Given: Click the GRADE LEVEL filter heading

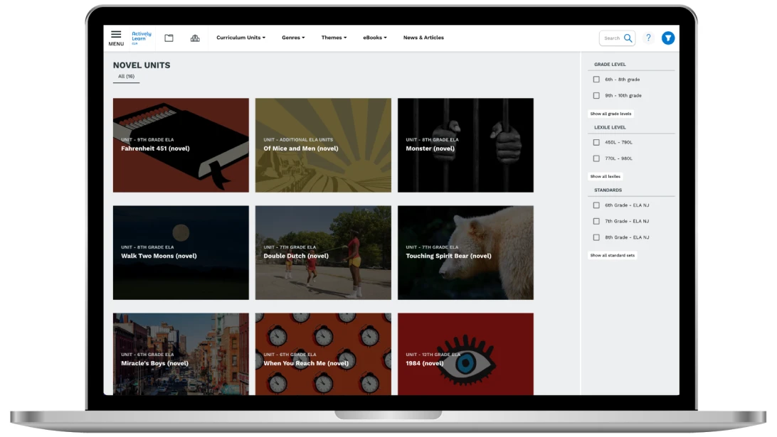Looking at the screenshot, I should pyautogui.click(x=610, y=65).
